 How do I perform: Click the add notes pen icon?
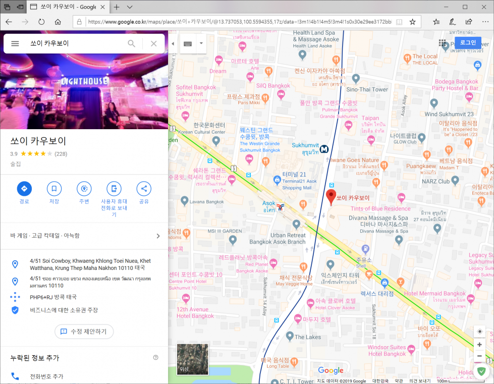tap(453, 22)
